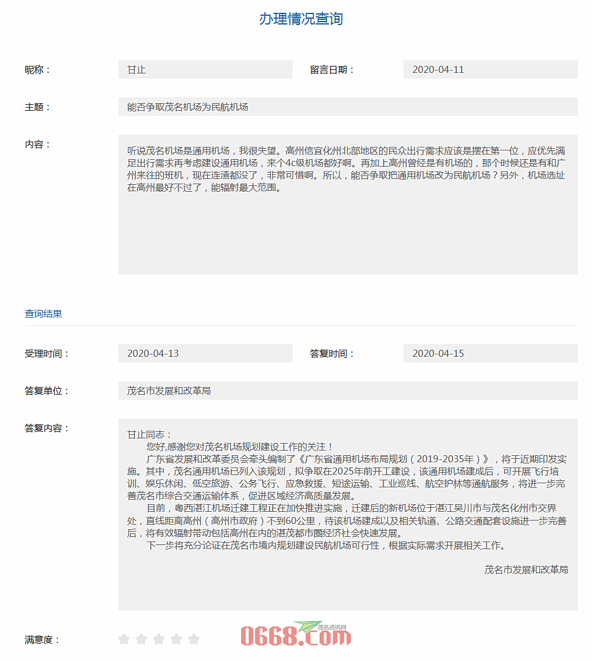Click the 满意度 label
Screen dimensions: 592x661
pyautogui.click(x=40, y=639)
